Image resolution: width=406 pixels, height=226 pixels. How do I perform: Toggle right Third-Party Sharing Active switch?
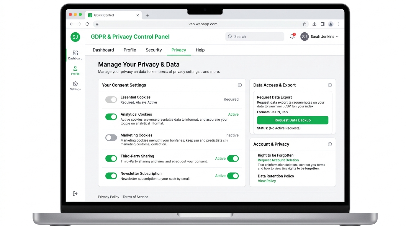click(233, 159)
